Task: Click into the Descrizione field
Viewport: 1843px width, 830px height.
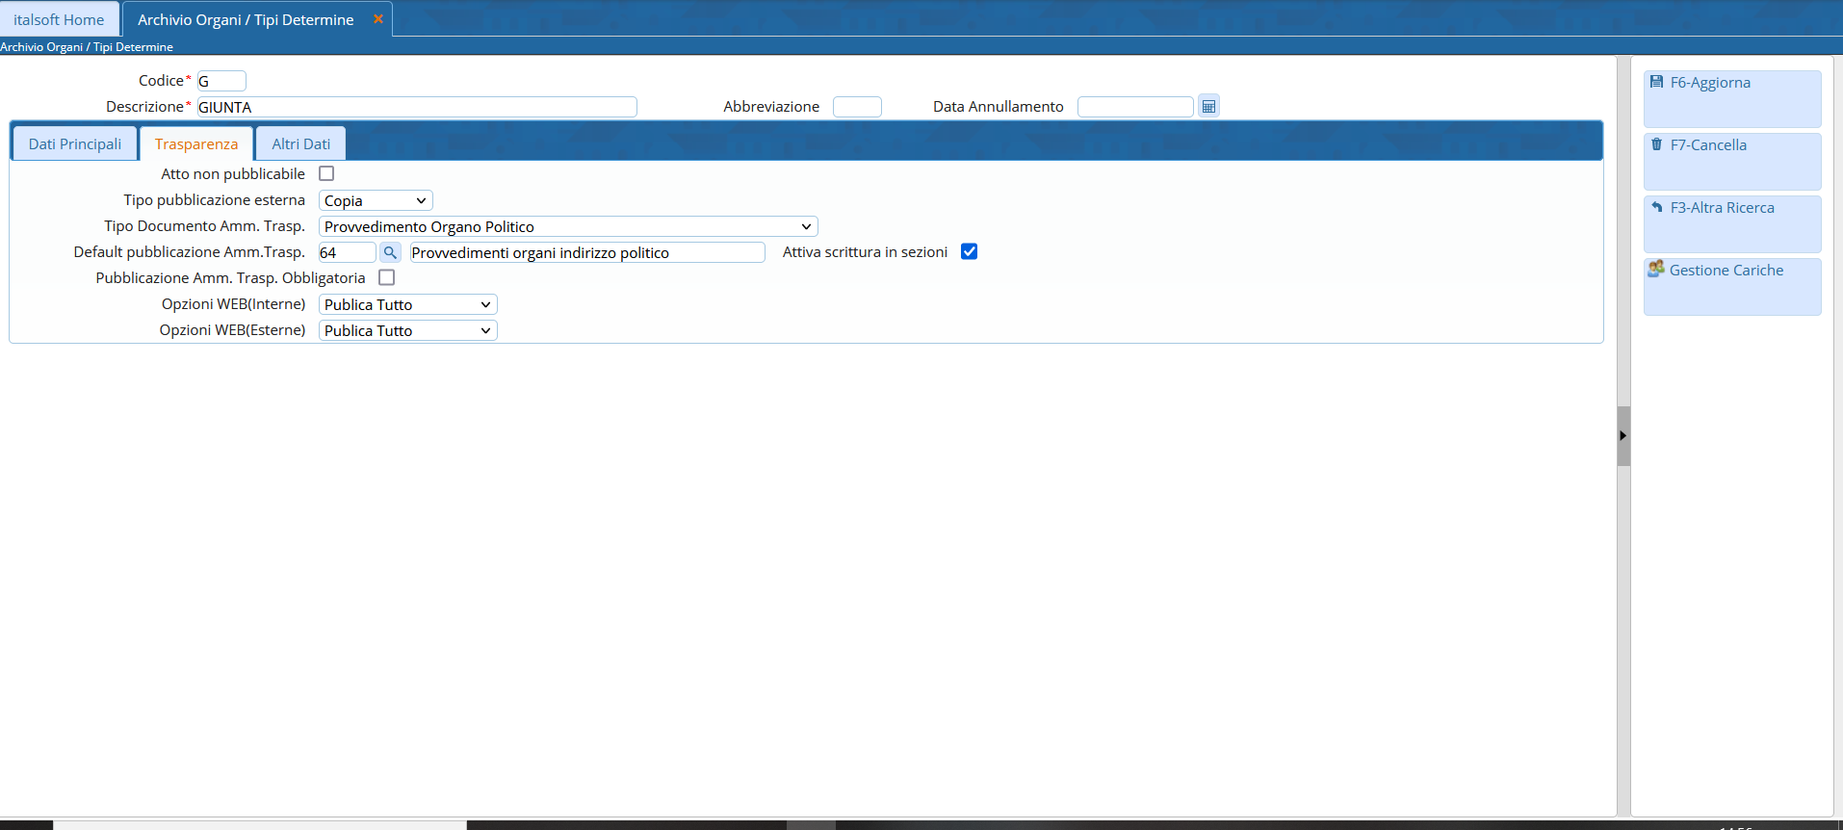Action: tap(416, 107)
